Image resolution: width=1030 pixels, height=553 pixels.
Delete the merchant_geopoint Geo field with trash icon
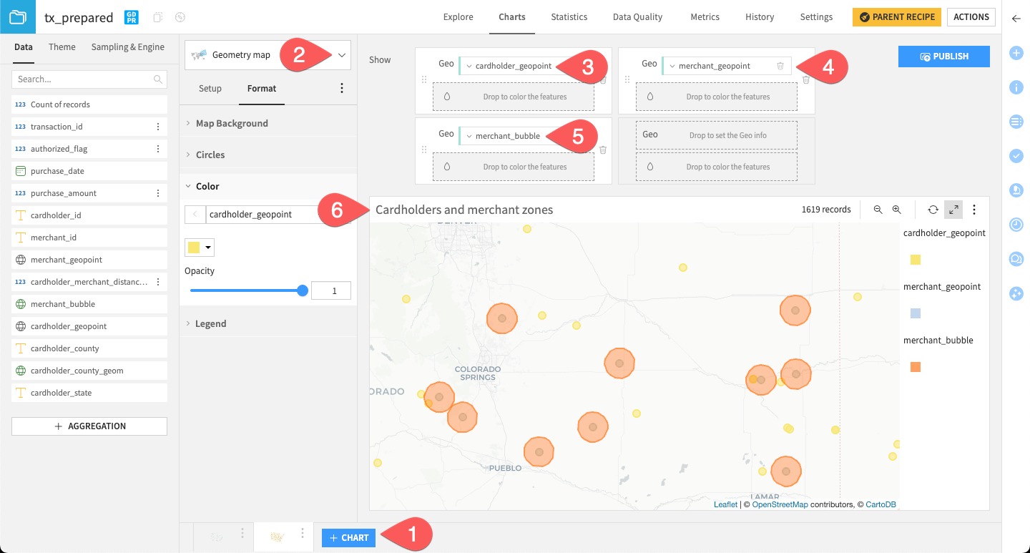pos(781,65)
